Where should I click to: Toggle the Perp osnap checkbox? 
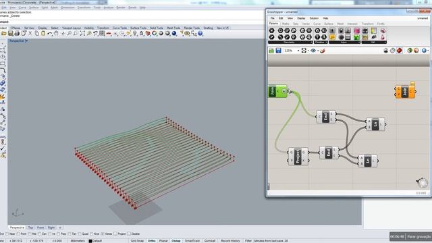pyautogui.click(x=59, y=234)
